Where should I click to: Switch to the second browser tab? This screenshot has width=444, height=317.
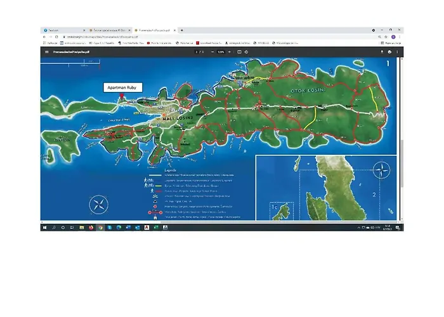click(x=110, y=30)
